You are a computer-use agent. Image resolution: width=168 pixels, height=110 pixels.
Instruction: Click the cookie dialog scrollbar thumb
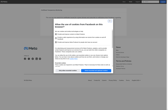[112, 39]
